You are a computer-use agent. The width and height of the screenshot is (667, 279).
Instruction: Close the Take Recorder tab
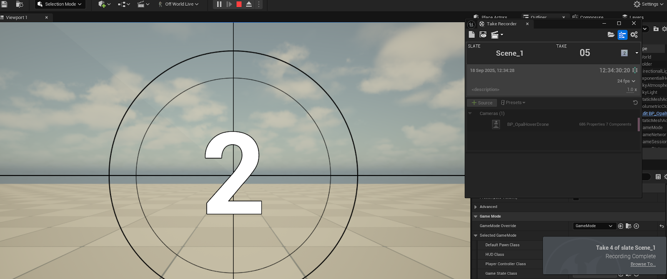tap(527, 24)
